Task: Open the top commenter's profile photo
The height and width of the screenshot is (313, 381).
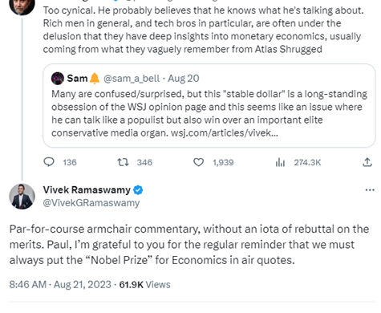Action: [22, 6]
